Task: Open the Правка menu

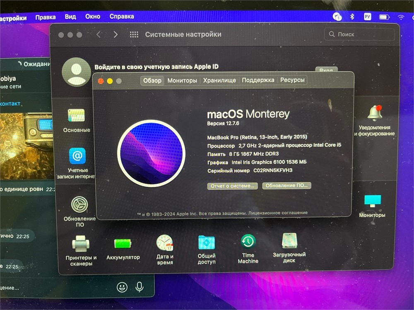Action: click(x=46, y=17)
